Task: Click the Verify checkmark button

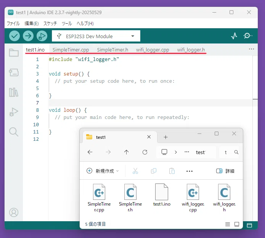Action: (x=14, y=36)
